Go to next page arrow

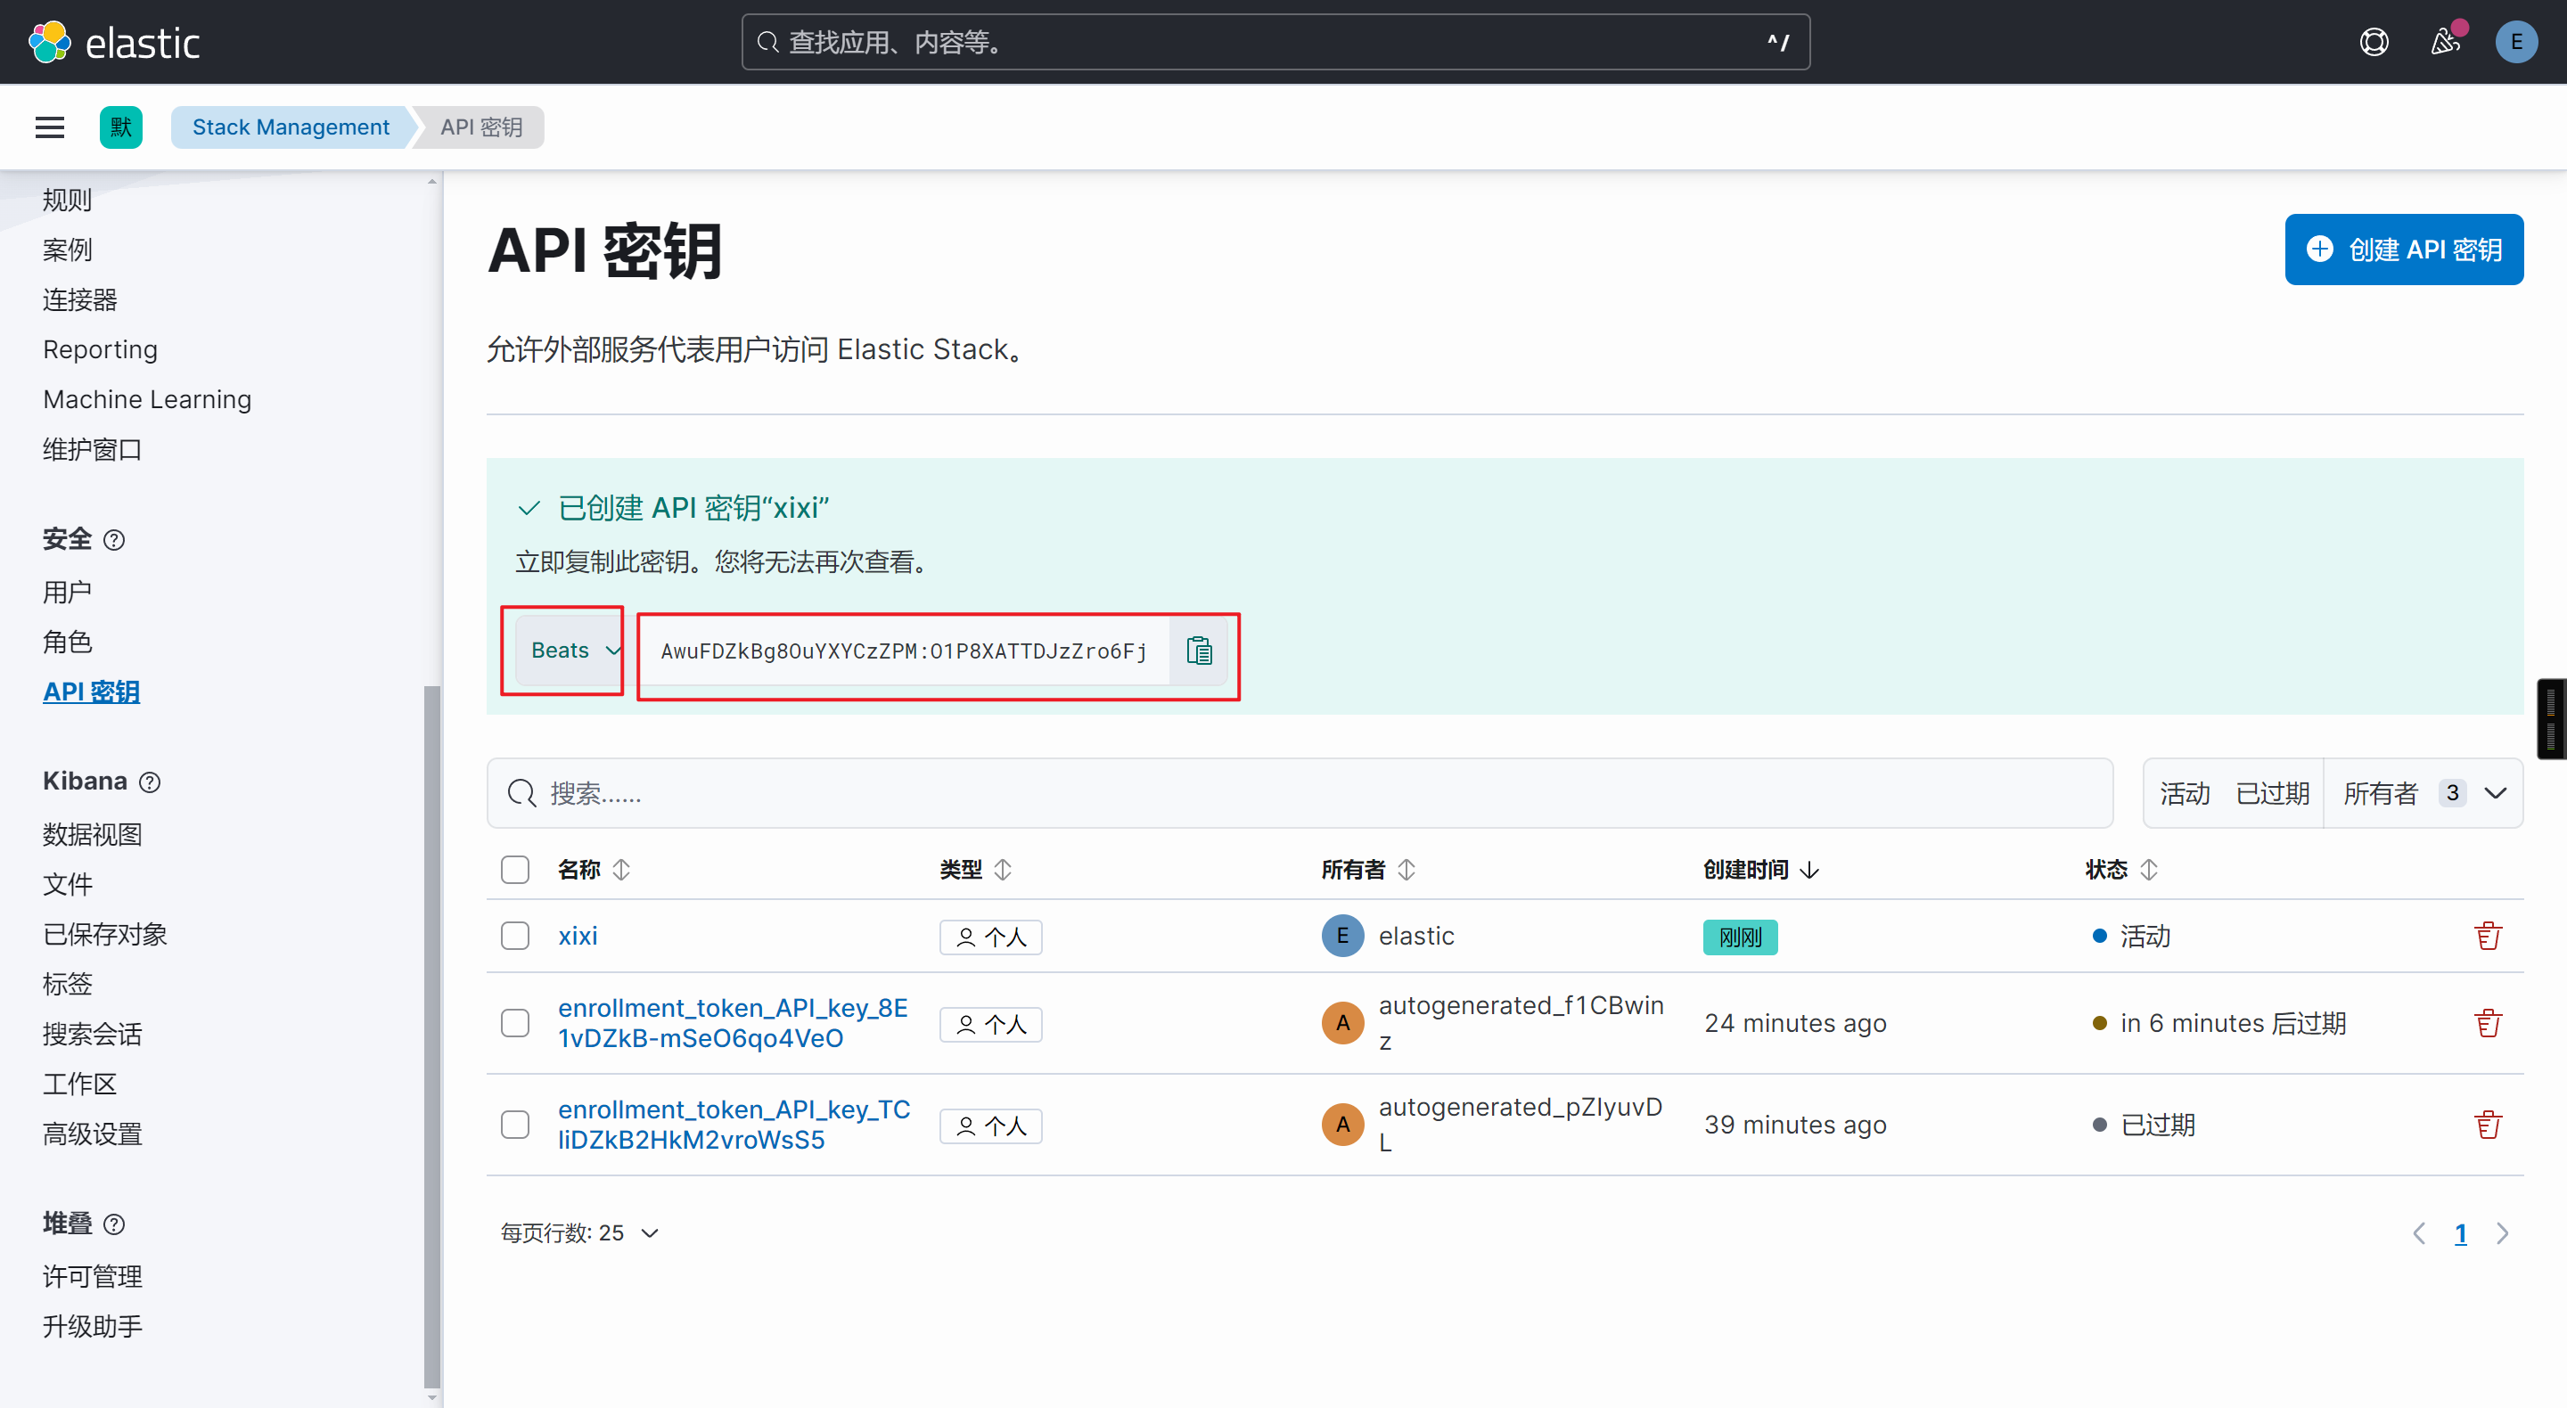tap(2502, 1233)
